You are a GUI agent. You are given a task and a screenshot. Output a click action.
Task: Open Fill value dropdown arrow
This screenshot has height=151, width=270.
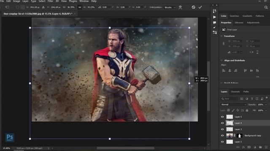tap(266, 110)
